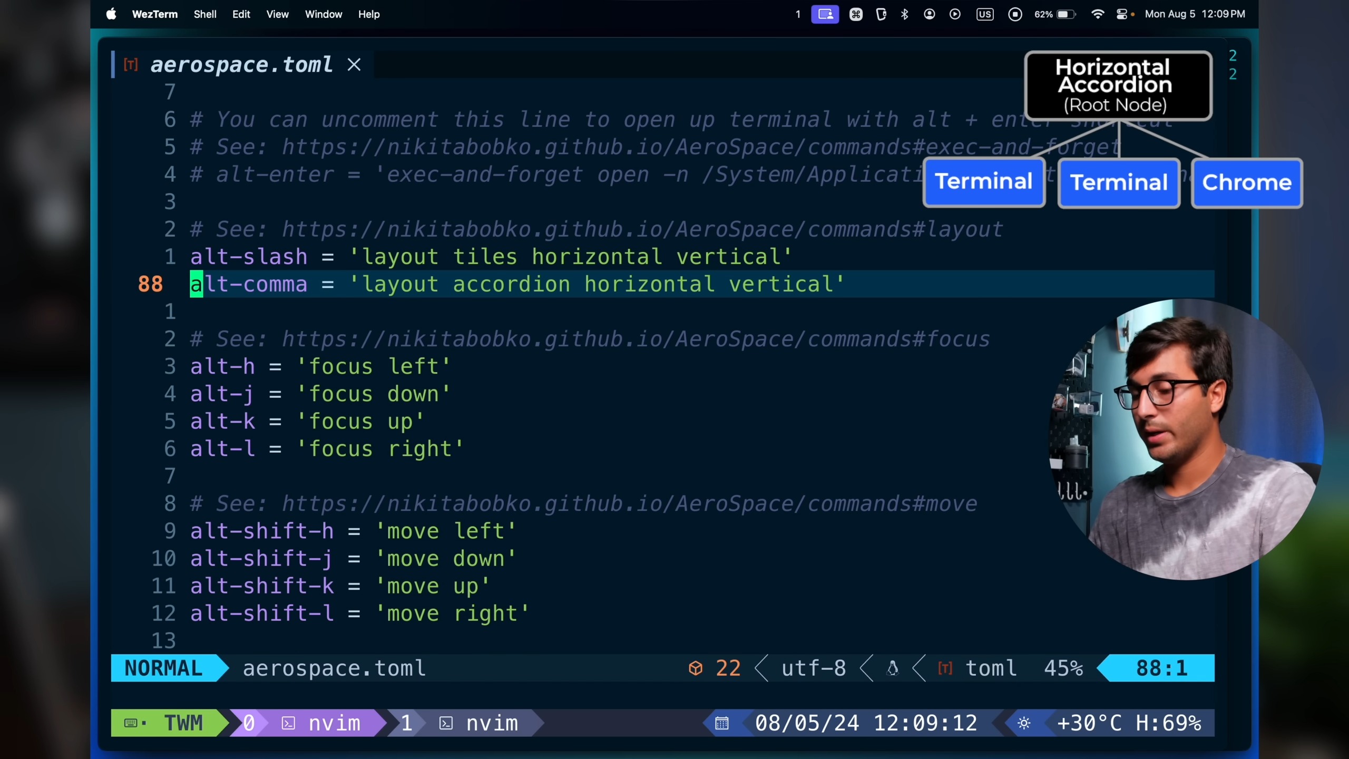1349x759 pixels.
Task: Open the Bluetooth menu bar icon
Action: (x=904, y=14)
